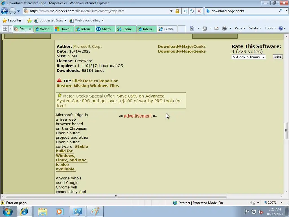Click the Vote button
Screen dimensions: 289x217
click(278, 57)
